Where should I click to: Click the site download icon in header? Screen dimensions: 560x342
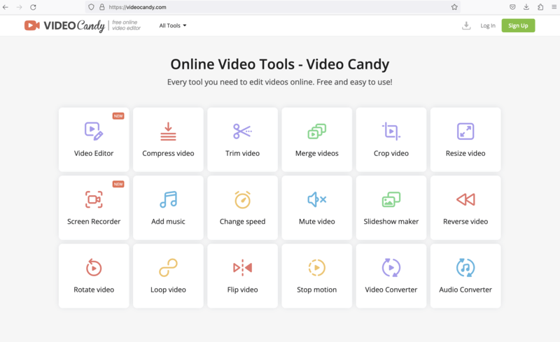(466, 26)
